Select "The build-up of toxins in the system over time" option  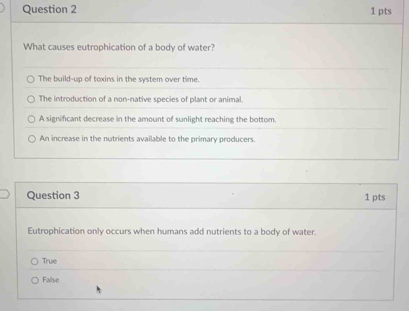point(31,79)
